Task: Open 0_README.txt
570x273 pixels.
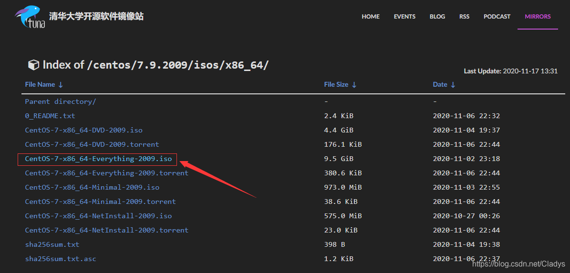Action: click(x=50, y=116)
